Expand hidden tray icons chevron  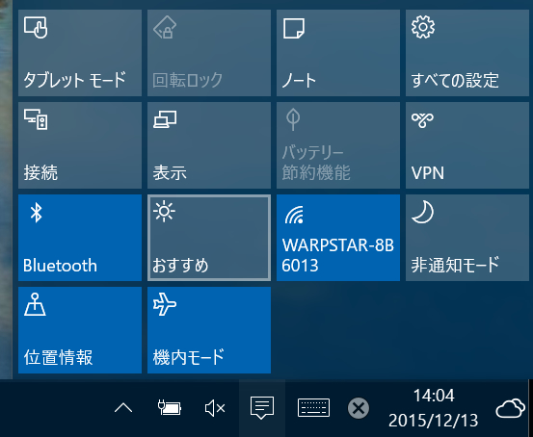click(x=123, y=408)
